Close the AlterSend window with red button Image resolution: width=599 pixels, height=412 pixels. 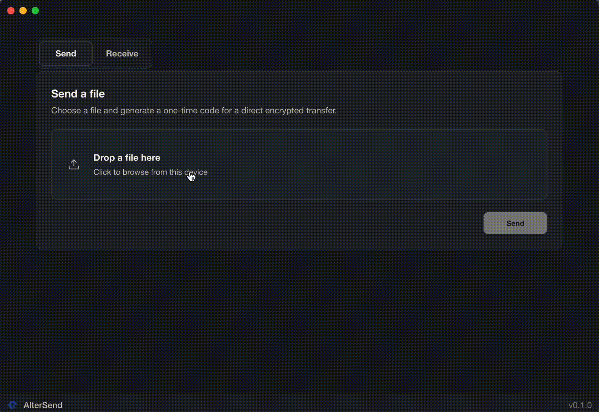click(x=11, y=11)
